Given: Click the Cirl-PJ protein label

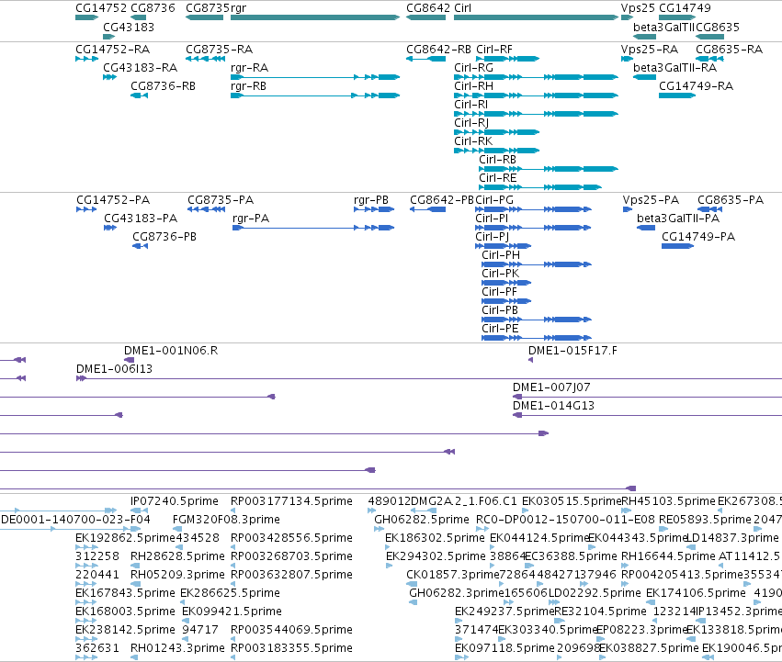Looking at the screenshot, I should pyautogui.click(x=492, y=236).
